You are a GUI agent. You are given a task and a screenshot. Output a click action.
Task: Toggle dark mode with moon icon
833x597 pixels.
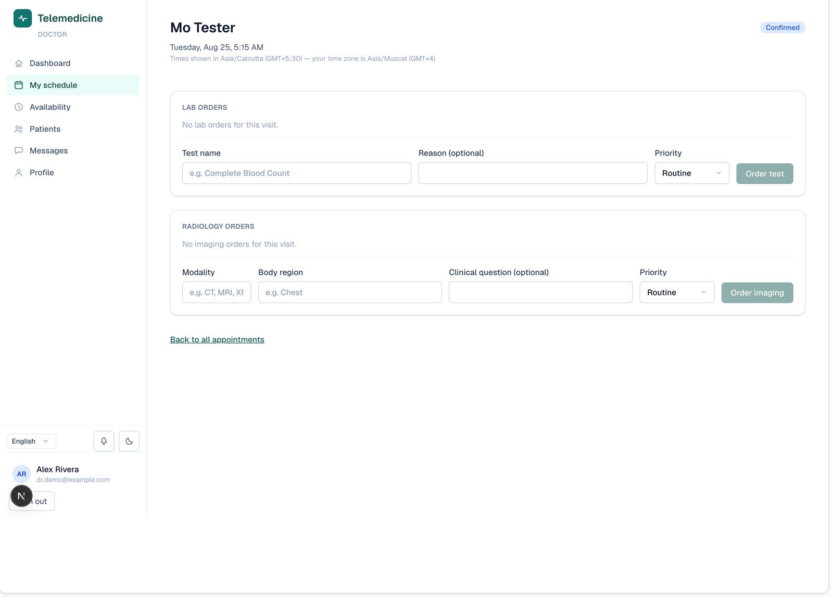pos(129,441)
